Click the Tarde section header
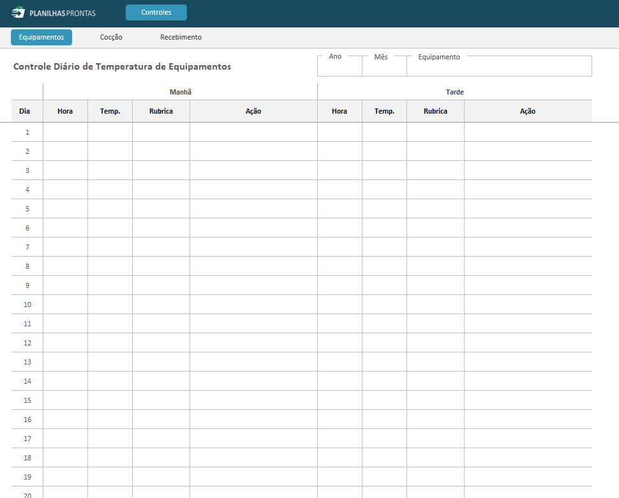Viewport: 619px width, 498px height. coord(454,92)
